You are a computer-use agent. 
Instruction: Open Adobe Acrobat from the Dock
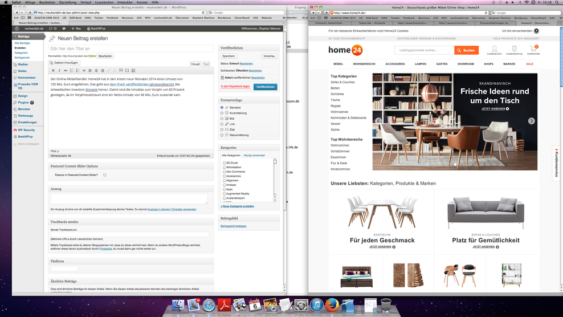pyautogui.click(x=225, y=305)
